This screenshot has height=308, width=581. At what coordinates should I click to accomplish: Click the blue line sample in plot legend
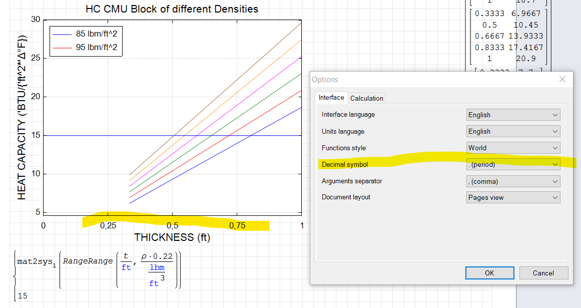[62, 34]
